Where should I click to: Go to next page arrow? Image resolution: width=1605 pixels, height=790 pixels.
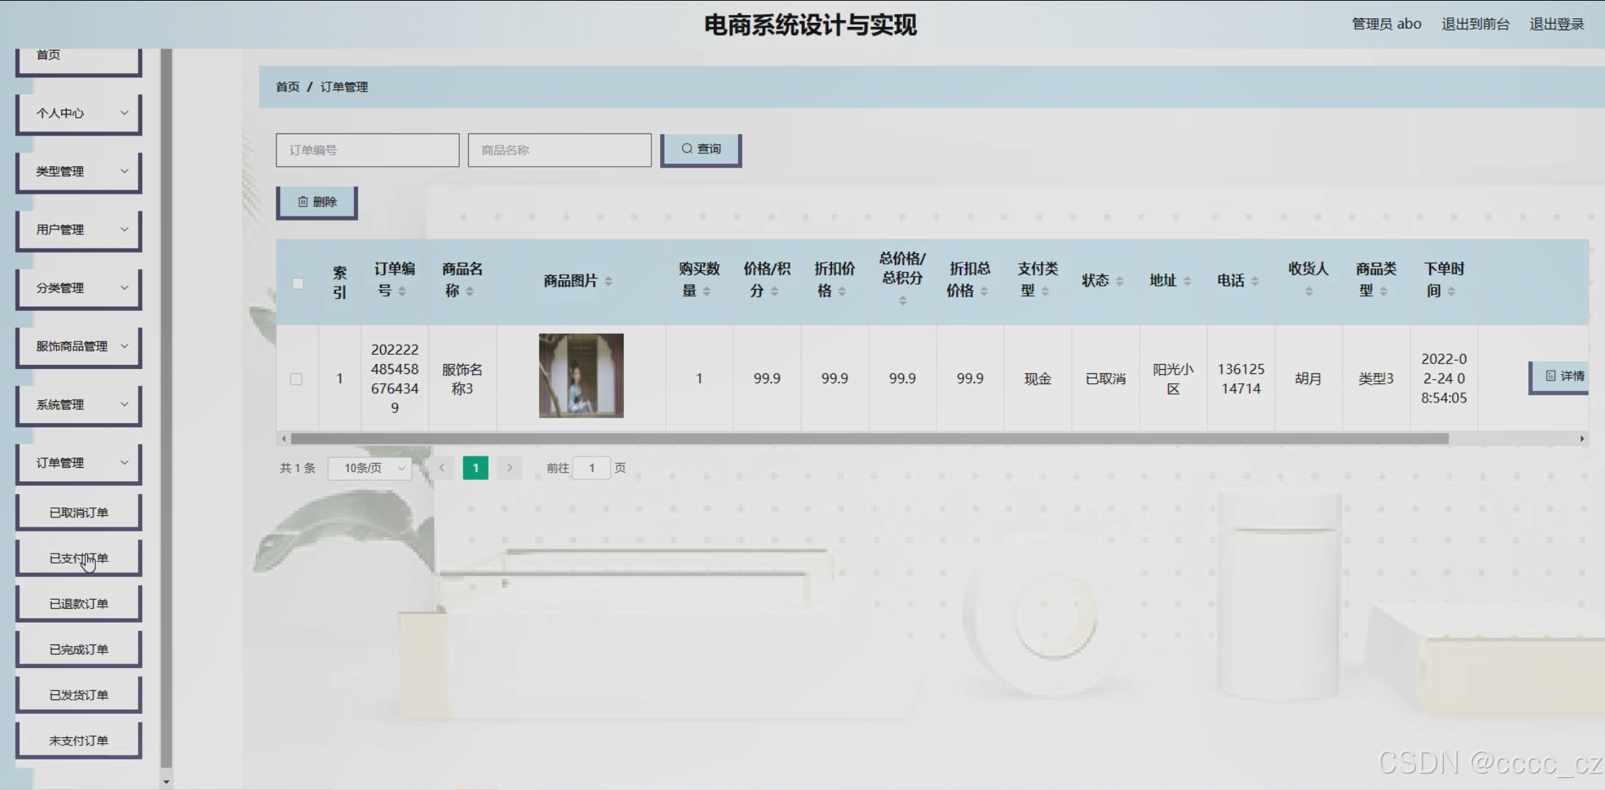509,468
